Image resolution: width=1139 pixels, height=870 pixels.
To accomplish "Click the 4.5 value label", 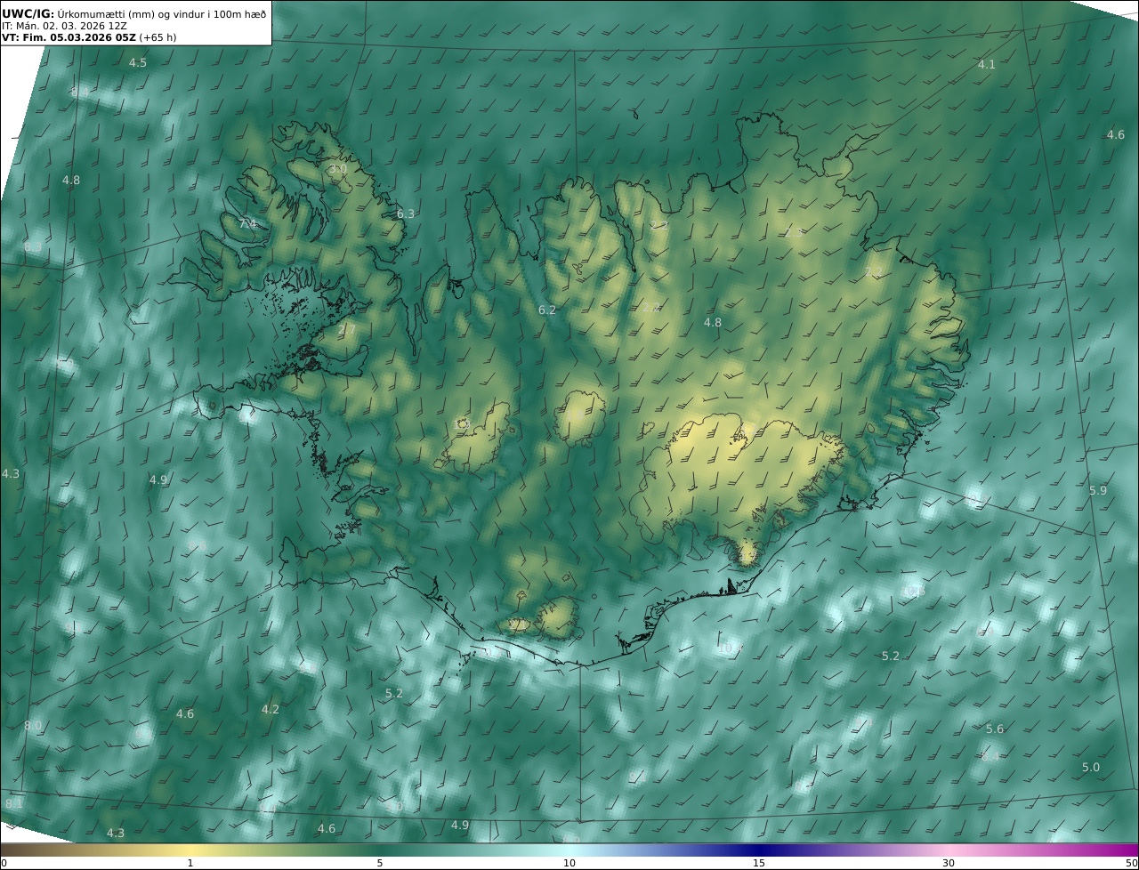I will click(x=138, y=62).
